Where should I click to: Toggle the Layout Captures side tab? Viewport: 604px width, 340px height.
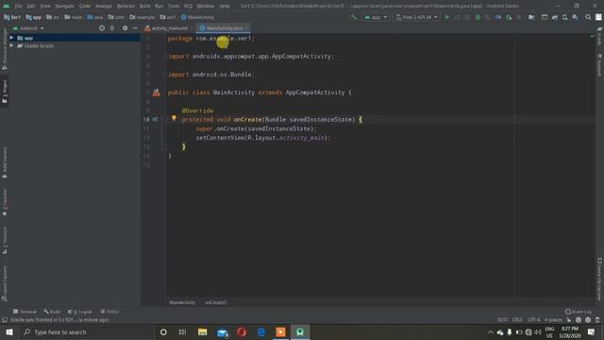tap(5, 283)
